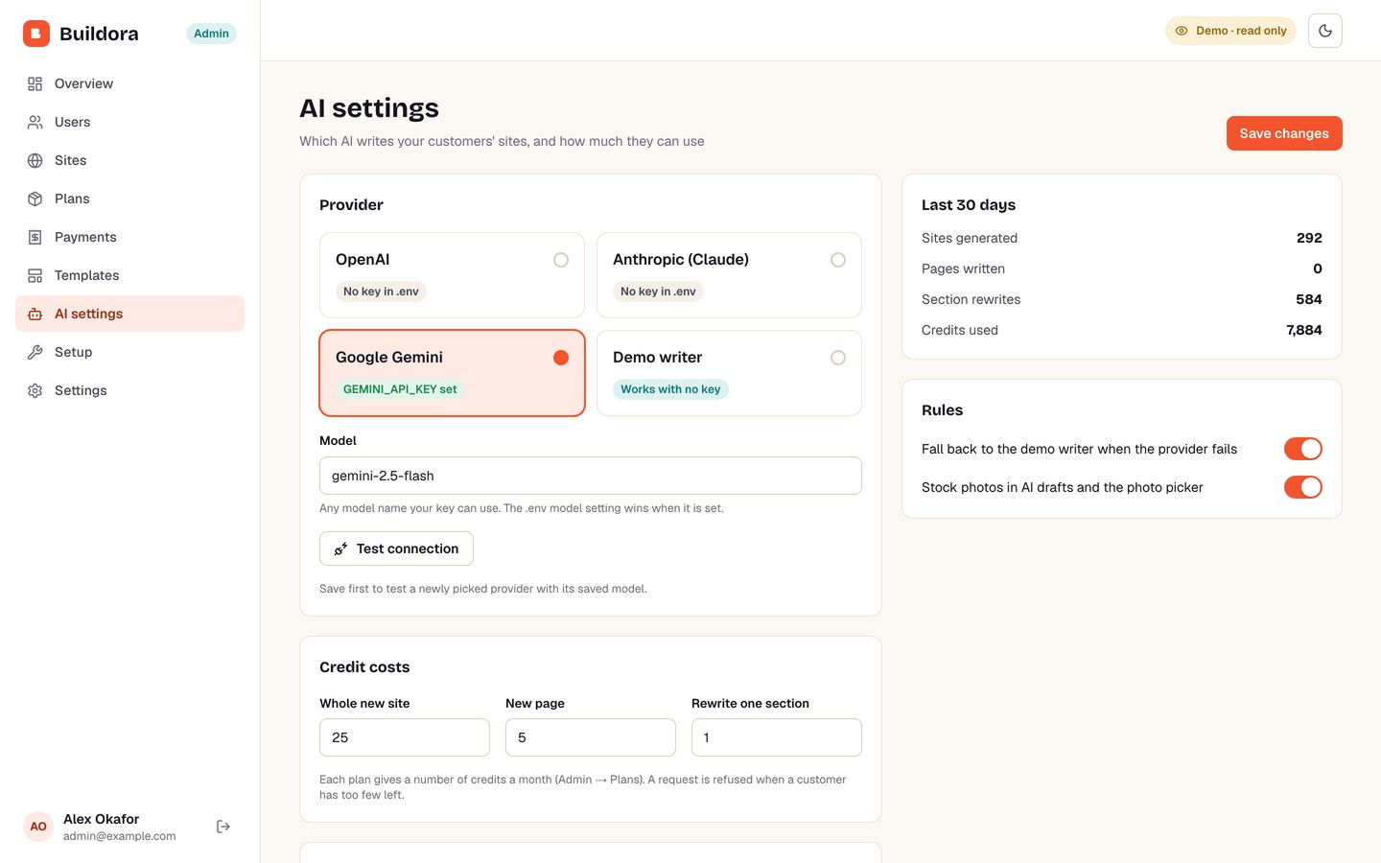The height and width of the screenshot is (863, 1381).
Task: Click the New page credit cost field
Action: coord(591,737)
